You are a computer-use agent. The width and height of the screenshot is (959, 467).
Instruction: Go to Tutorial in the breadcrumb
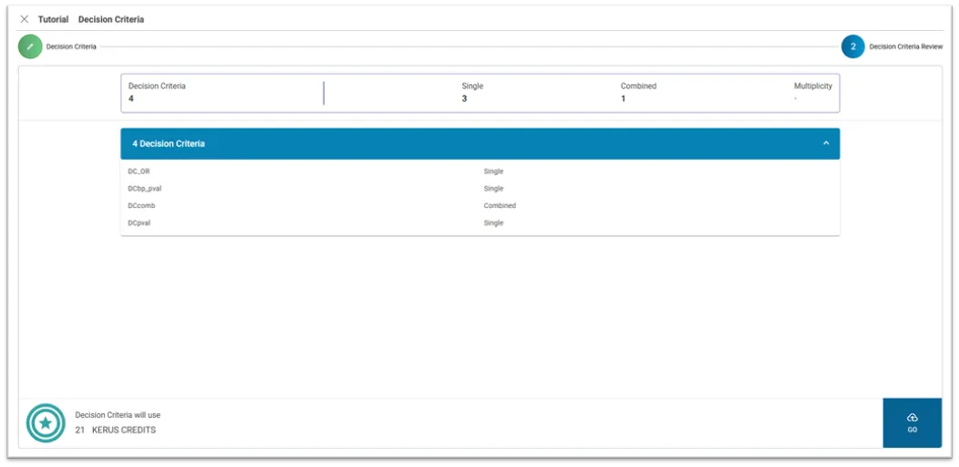[53, 19]
